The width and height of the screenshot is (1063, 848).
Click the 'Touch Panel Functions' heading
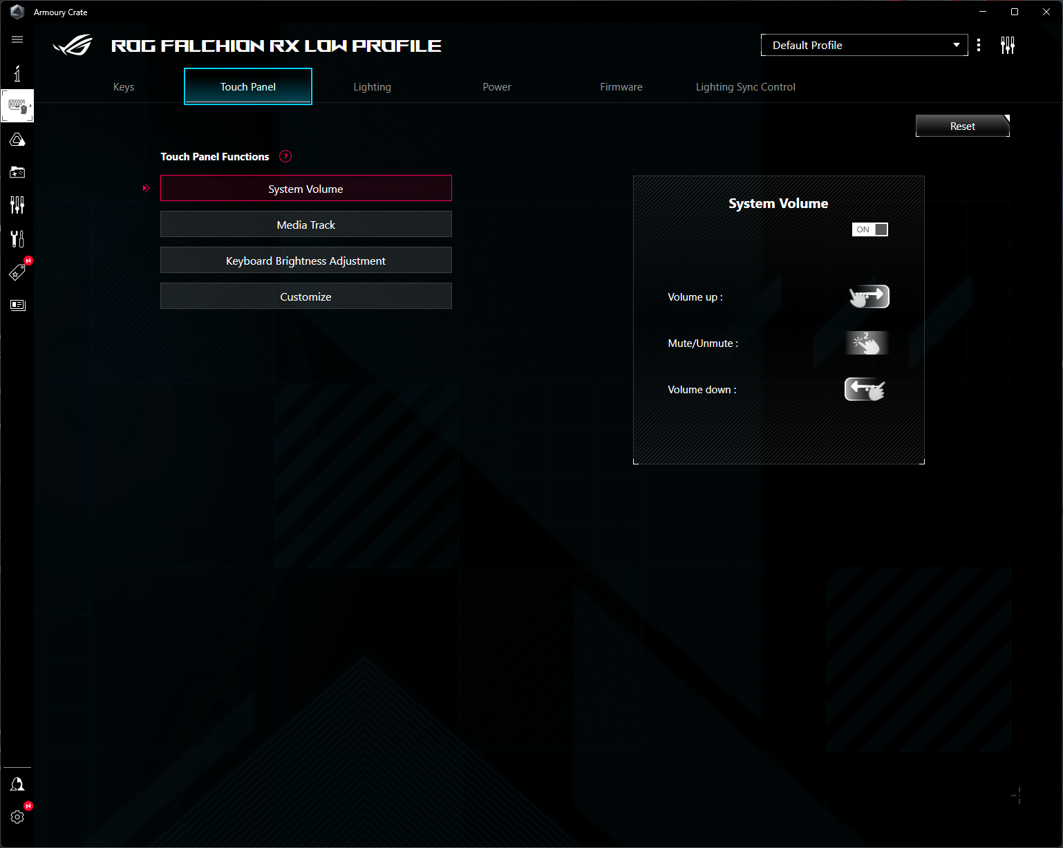click(215, 156)
